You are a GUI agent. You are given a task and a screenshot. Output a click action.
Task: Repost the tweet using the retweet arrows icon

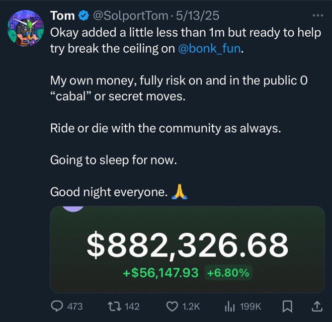point(114,306)
